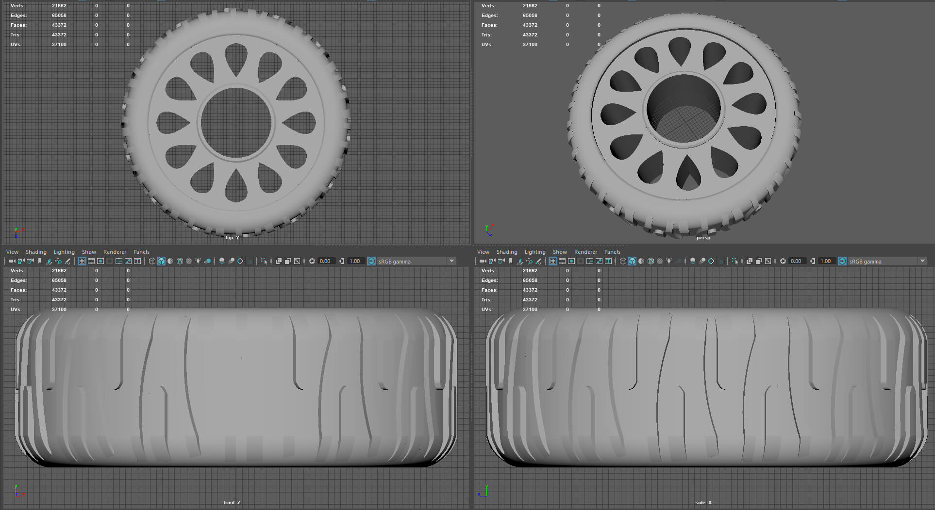Click Wireframe on Shaded icon in front view
The image size is (935, 510).
point(180,261)
